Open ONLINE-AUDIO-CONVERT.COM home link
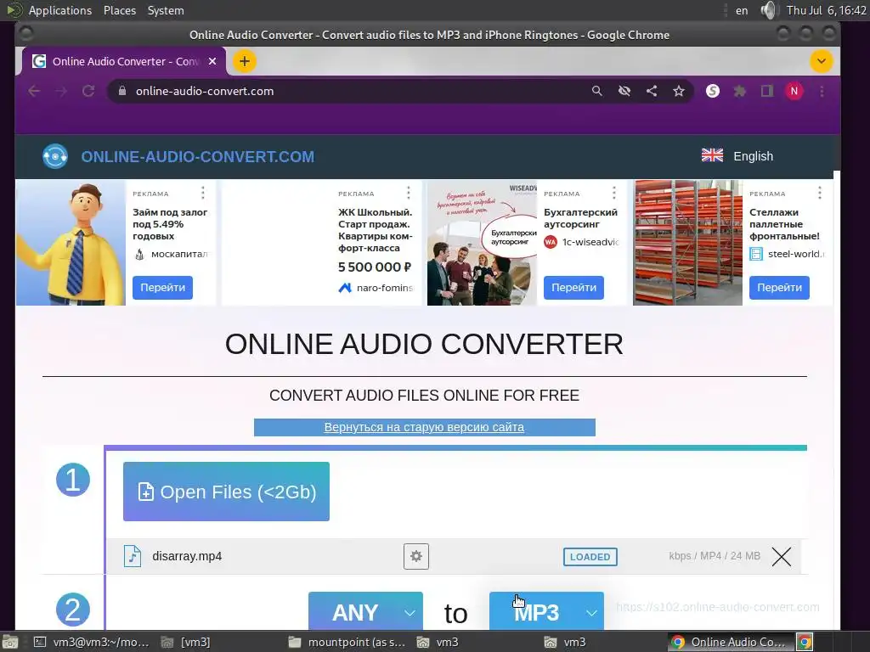Screen dimensions: 870x652 197,157
